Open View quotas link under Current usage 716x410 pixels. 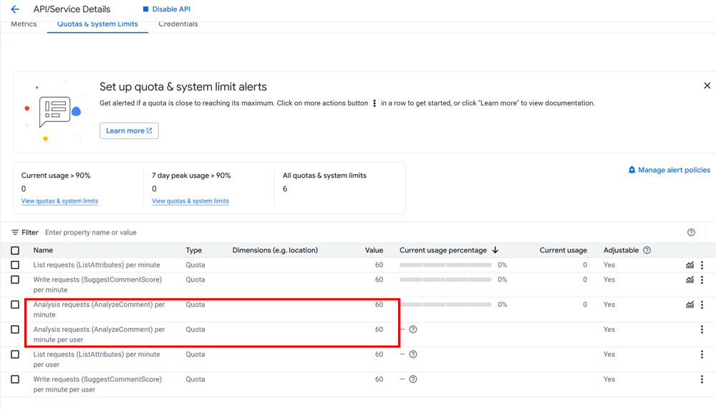coord(60,201)
